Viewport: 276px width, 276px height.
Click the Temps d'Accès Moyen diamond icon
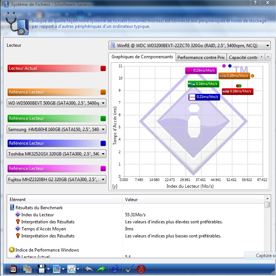[x=18, y=229]
